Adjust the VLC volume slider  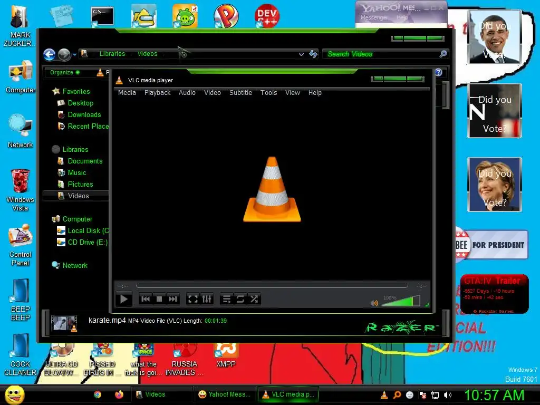[x=401, y=301]
